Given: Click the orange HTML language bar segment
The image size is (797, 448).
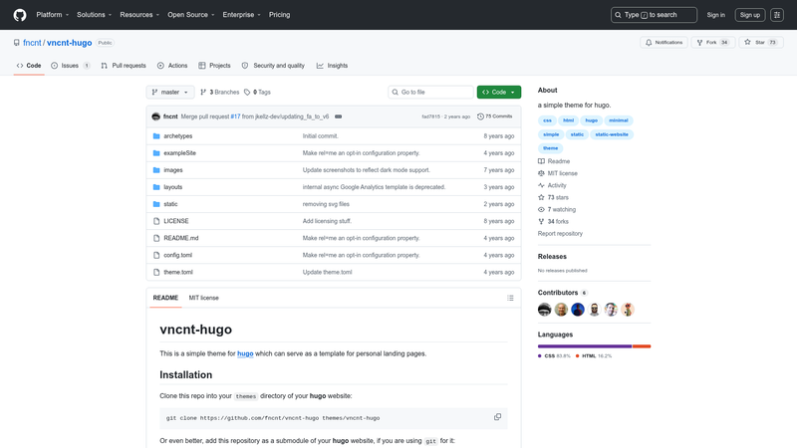Looking at the screenshot, I should (642, 346).
